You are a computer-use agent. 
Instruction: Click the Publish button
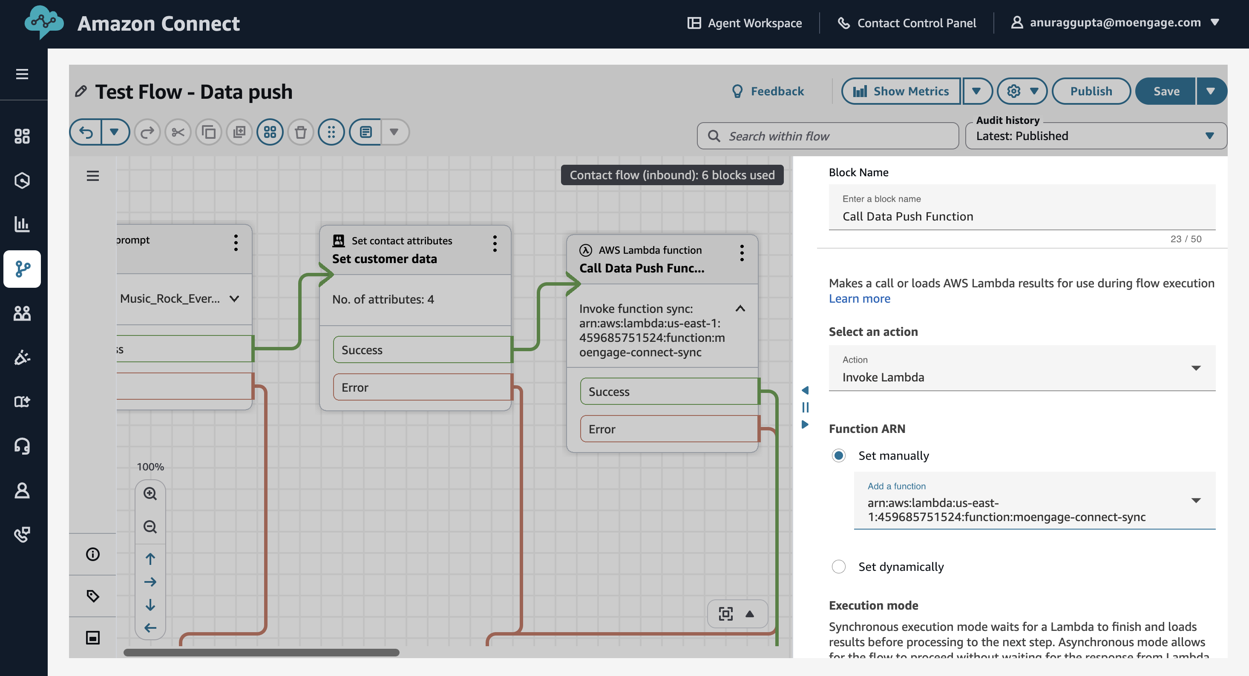click(x=1091, y=91)
